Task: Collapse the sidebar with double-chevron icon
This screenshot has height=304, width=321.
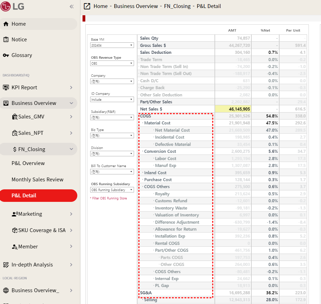Action: coord(71,6)
